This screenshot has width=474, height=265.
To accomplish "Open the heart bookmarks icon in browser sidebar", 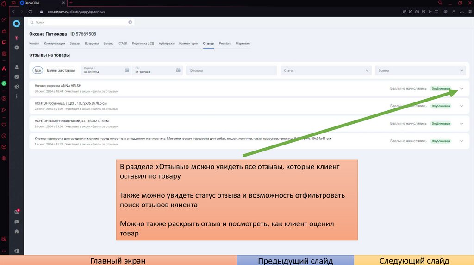I will [4, 125].
